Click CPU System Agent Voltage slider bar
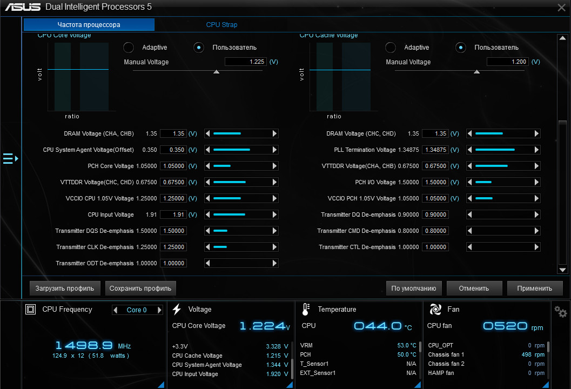The image size is (571, 389). click(x=241, y=150)
